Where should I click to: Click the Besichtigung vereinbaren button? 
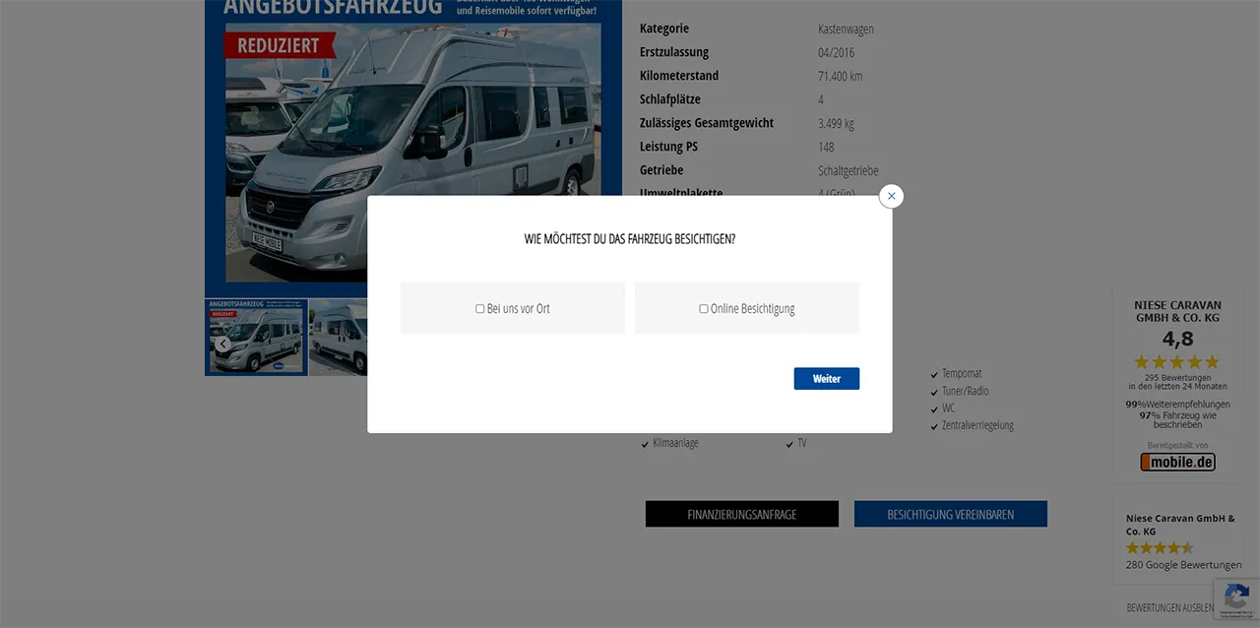coord(951,514)
